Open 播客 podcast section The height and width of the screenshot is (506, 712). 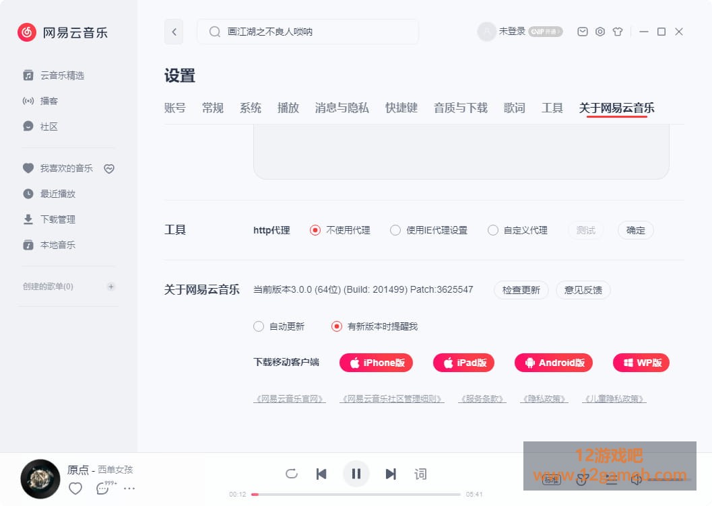40,101
